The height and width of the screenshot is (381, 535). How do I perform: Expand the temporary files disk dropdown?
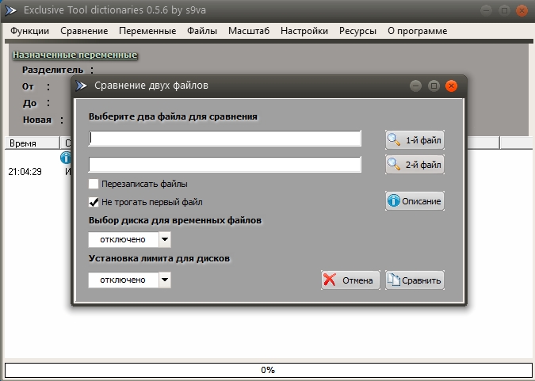pyautogui.click(x=164, y=239)
